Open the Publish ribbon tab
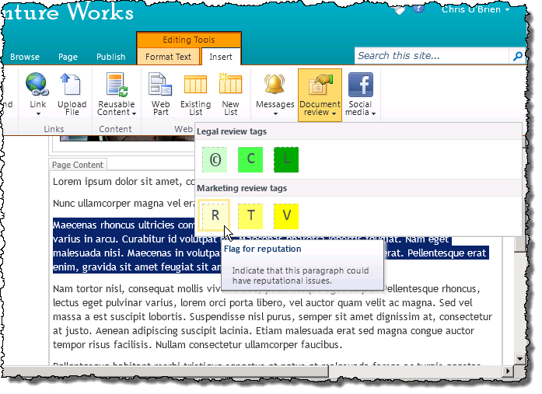The image size is (542, 394). 111,57
